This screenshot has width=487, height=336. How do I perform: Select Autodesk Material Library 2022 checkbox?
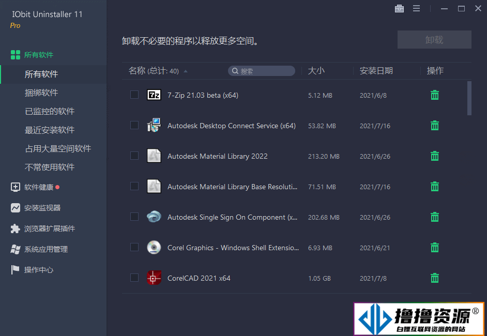134,156
